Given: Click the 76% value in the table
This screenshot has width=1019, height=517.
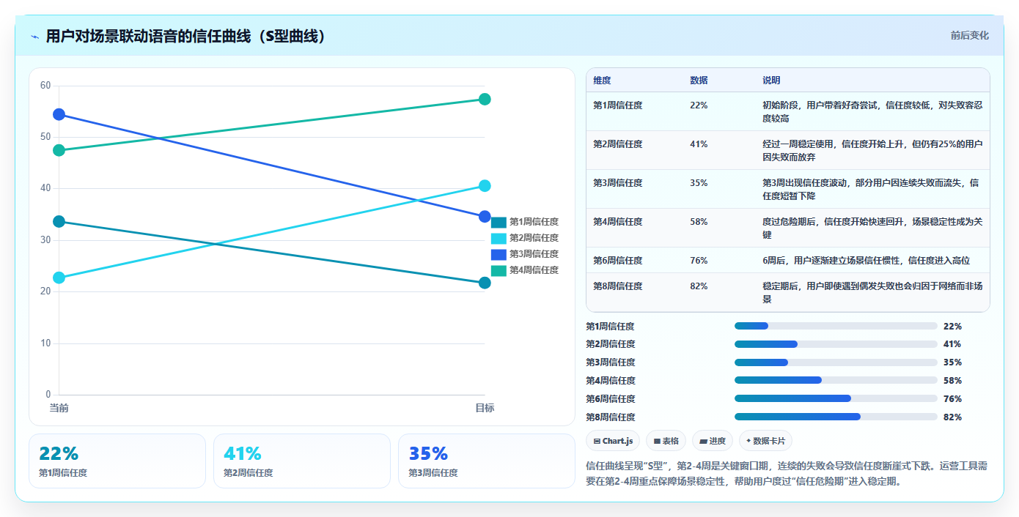Looking at the screenshot, I should [x=699, y=261].
